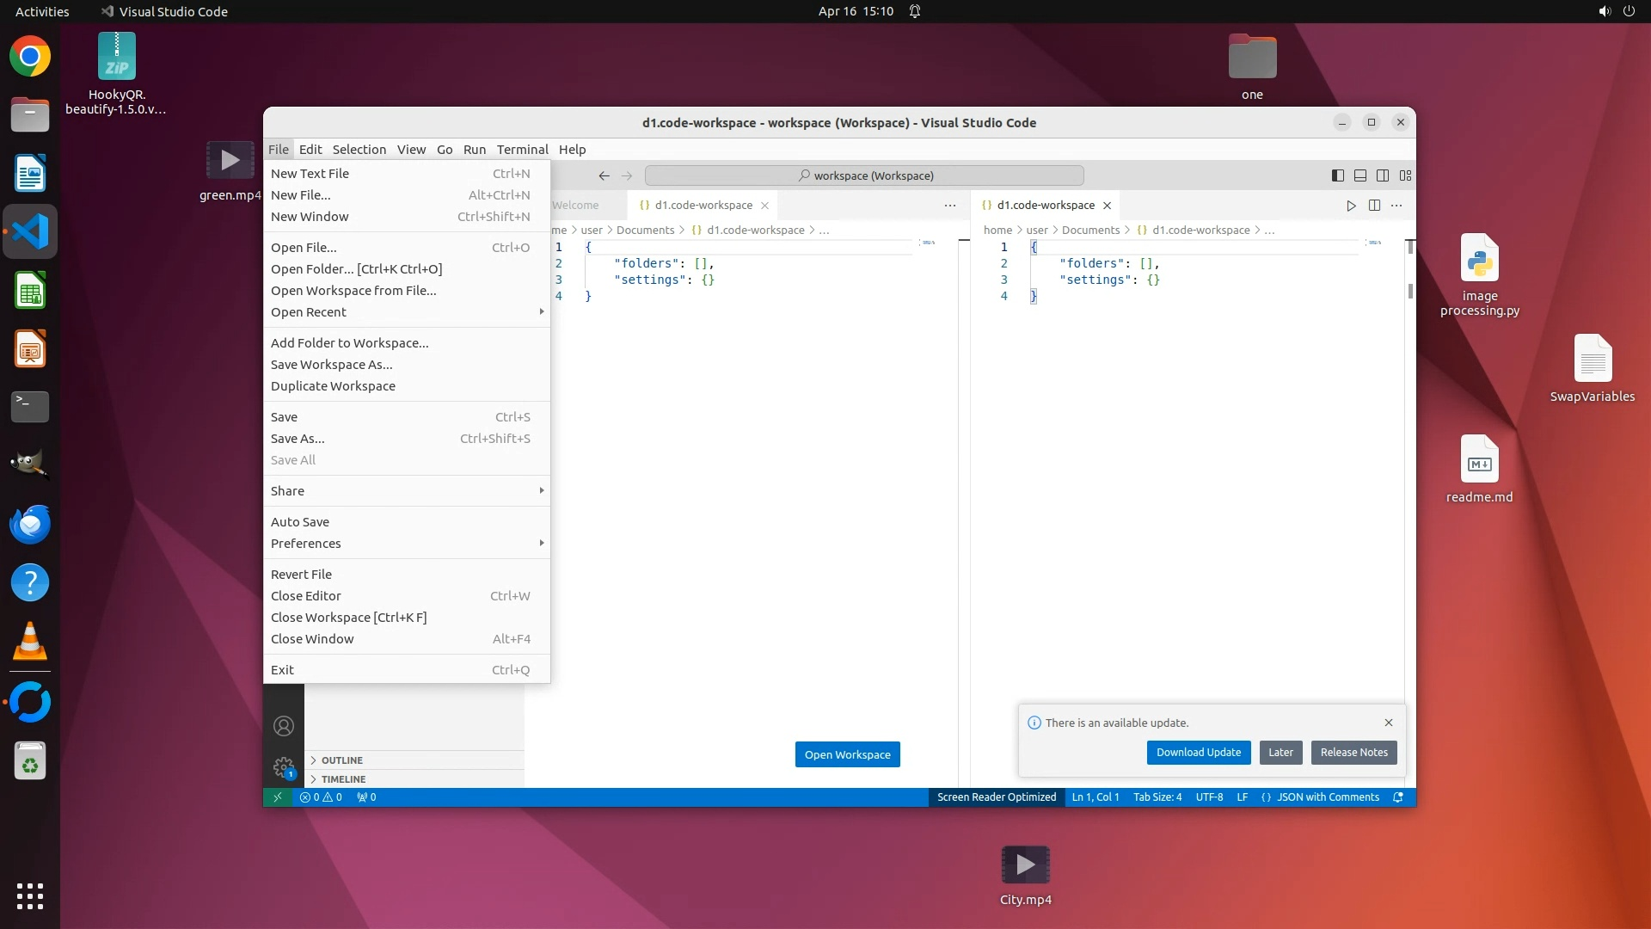Select Auto Save menu entry
This screenshot has width=1651, height=929.
[x=300, y=522]
